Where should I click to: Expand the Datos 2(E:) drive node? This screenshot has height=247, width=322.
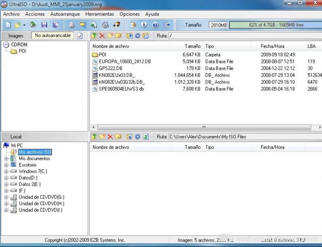(x=6, y=184)
